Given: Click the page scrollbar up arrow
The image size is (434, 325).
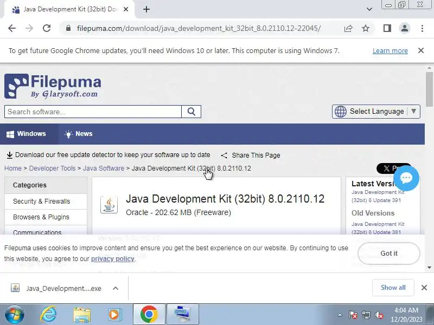Looking at the screenshot, I should [x=429, y=68].
